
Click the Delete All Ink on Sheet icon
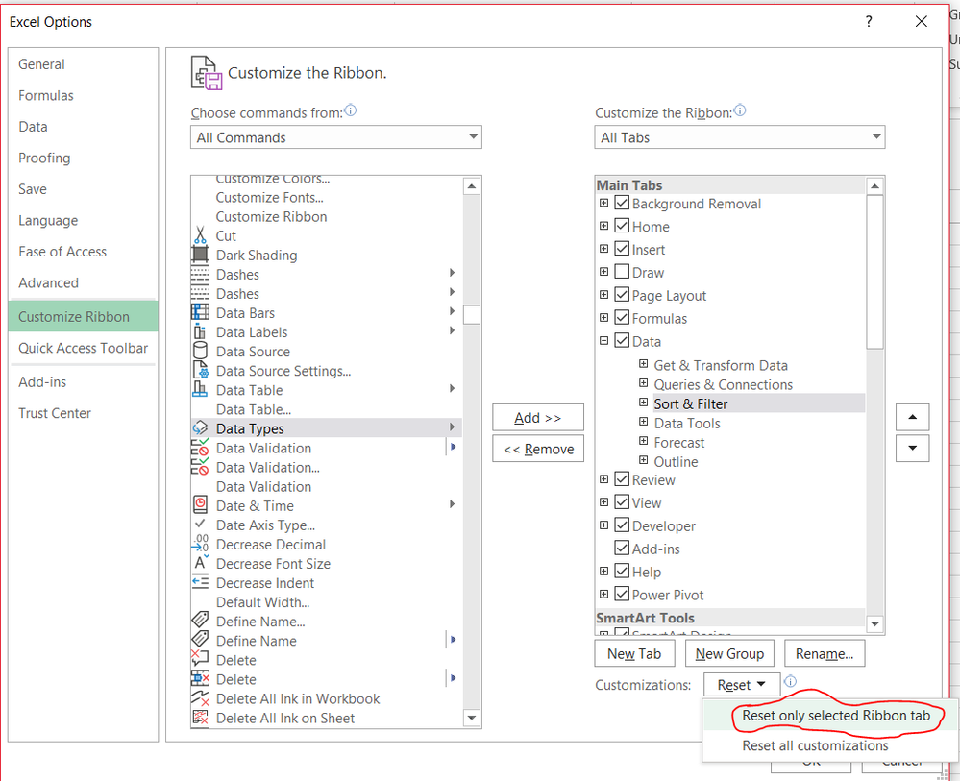point(200,718)
